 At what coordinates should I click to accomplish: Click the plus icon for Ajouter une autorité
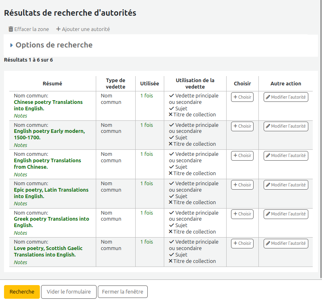tap(58, 29)
